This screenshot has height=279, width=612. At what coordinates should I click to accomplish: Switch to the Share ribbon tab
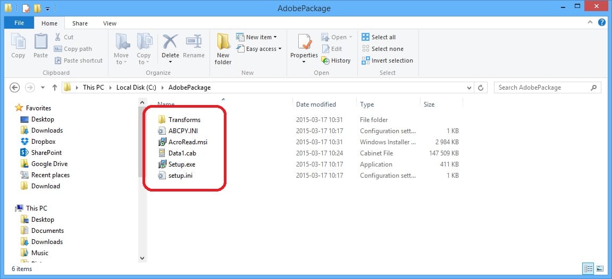(x=80, y=23)
